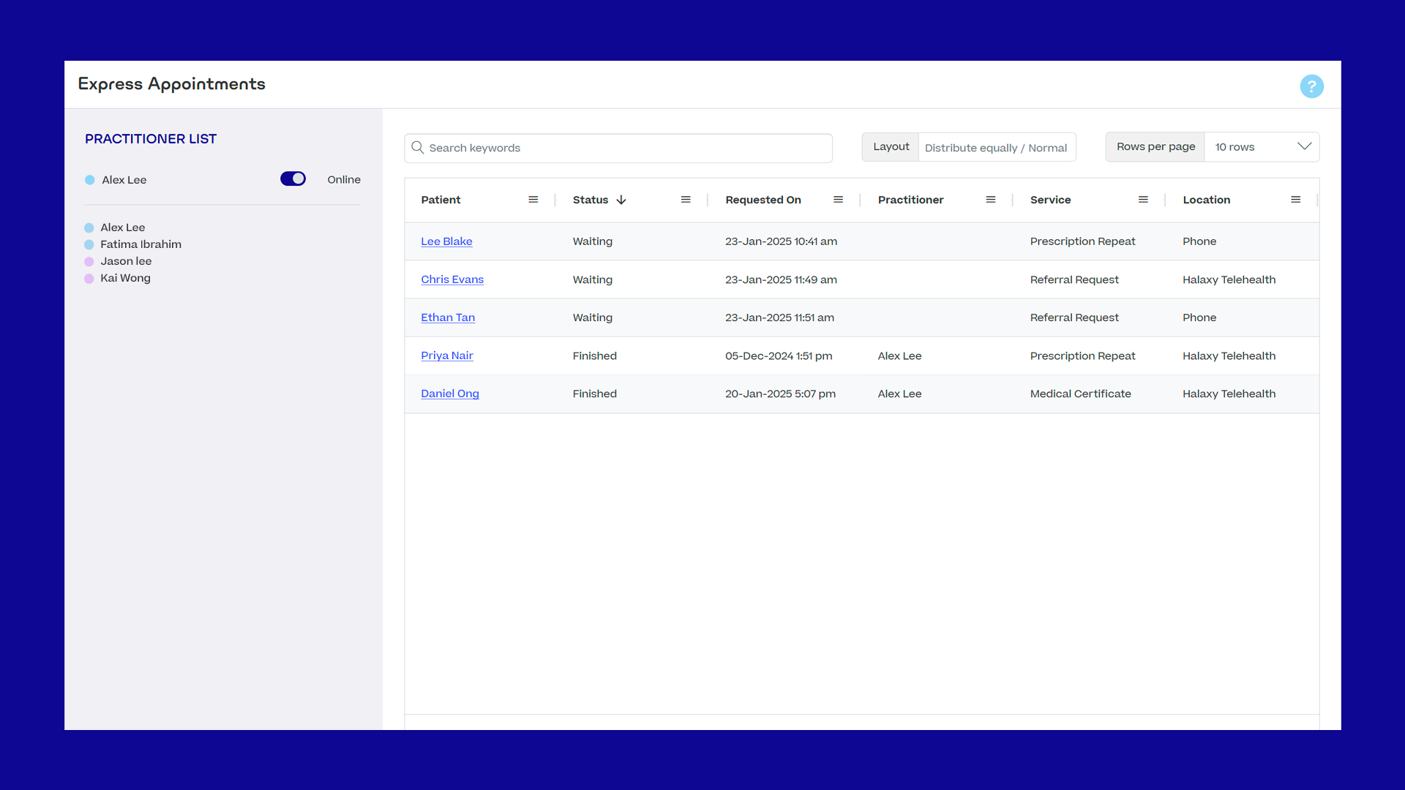The width and height of the screenshot is (1405, 790).
Task: Open the Service column menu icon
Action: [1143, 200]
